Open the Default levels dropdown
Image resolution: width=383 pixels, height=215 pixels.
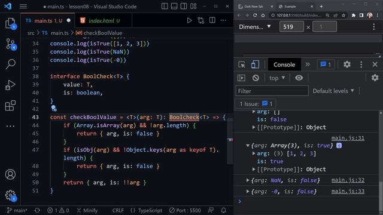pos(333,91)
